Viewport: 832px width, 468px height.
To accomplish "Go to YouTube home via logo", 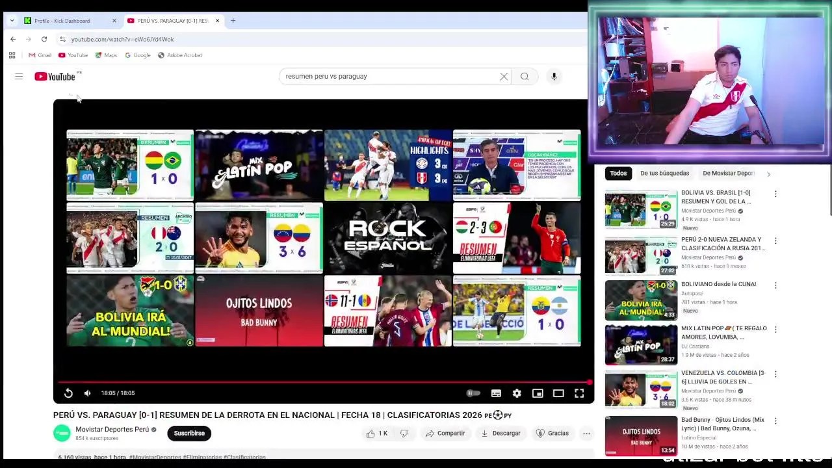I will (x=55, y=77).
